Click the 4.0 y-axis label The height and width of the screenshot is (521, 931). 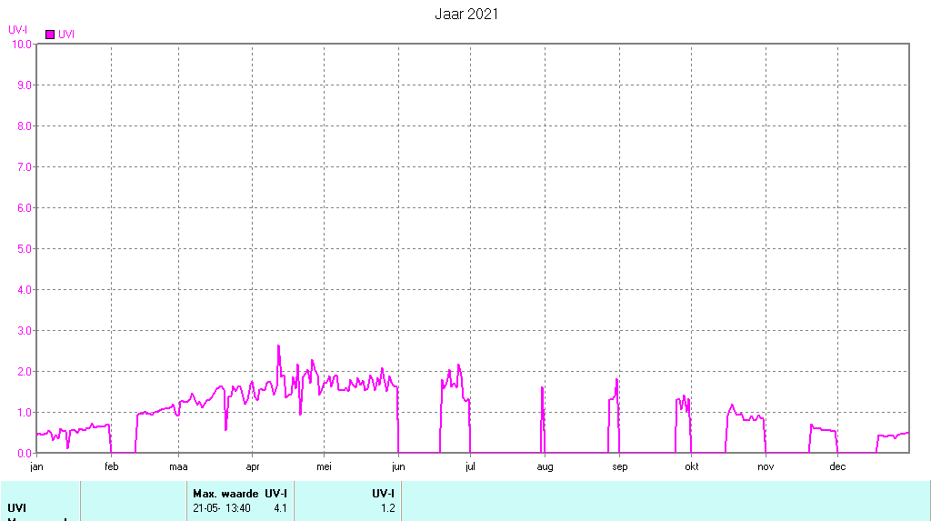point(25,290)
